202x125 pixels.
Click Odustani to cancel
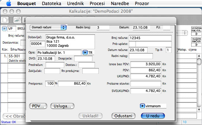[x=123, y=116]
